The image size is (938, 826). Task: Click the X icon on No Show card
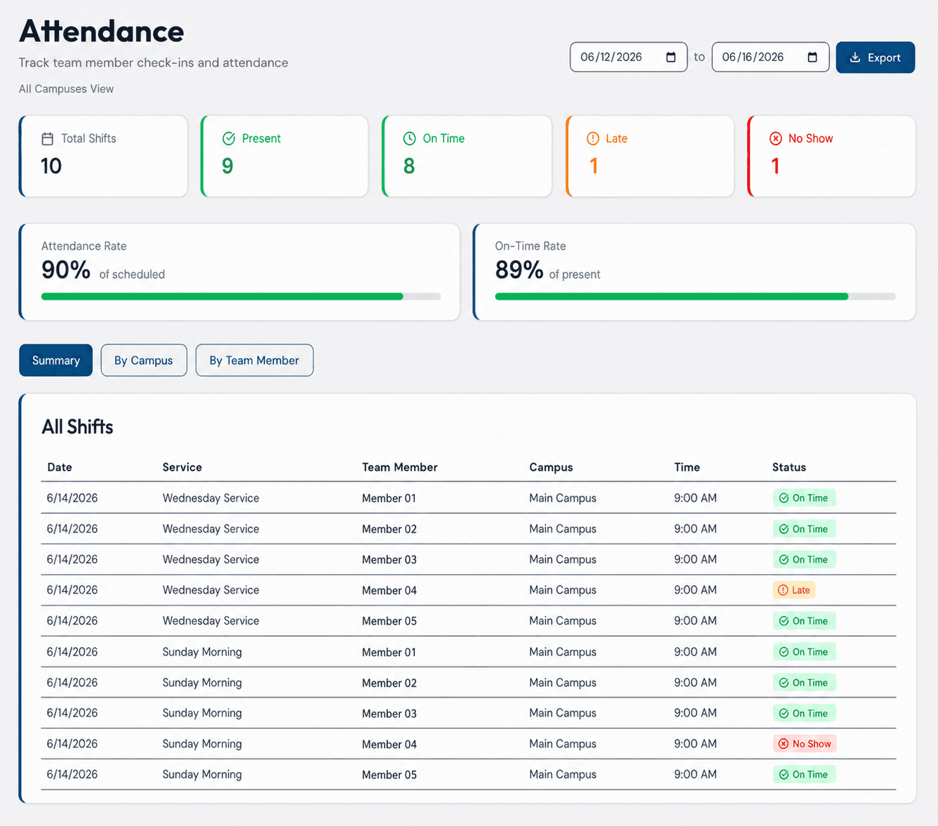775,138
